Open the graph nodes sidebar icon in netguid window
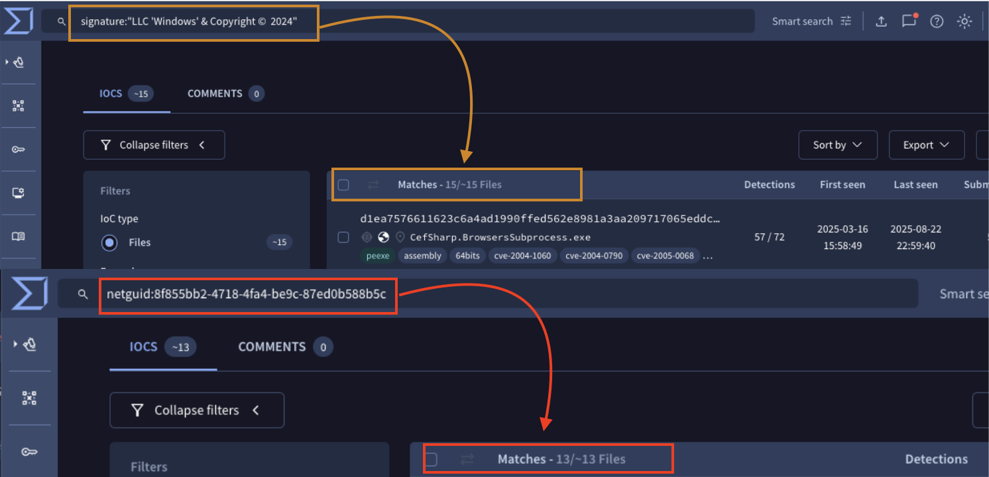This screenshot has width=989, height=477. (x=29, y=397)
